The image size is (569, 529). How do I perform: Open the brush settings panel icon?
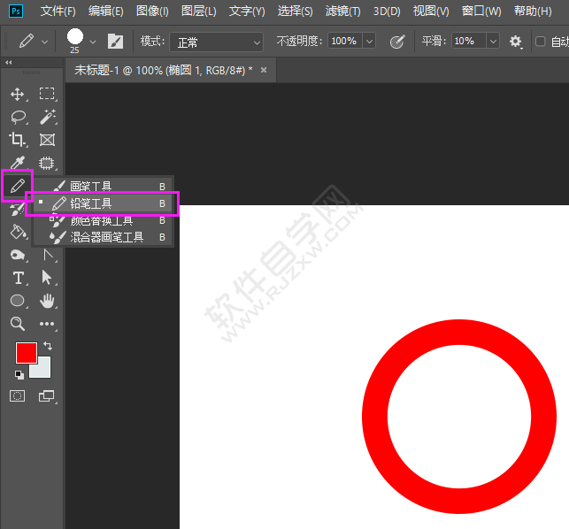click(115, 42)
